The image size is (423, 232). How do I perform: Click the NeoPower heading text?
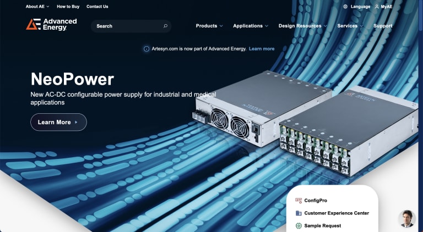(x=72, y=79)
